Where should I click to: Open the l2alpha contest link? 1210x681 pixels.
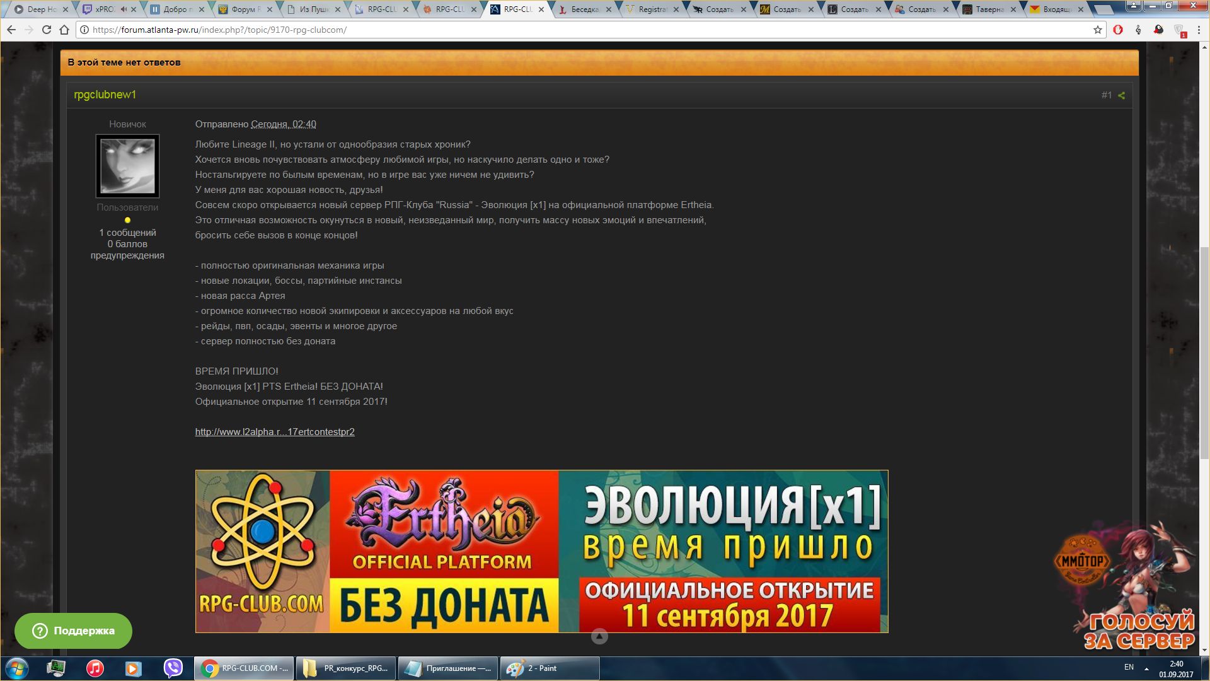point(275,432)
